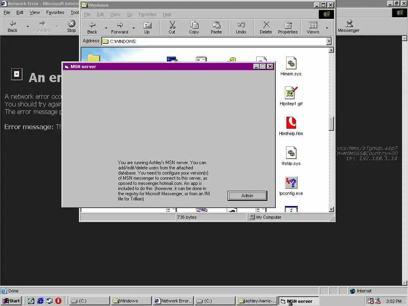Open the File menu in Internet Explorer
Image resolution: width=408 pixels, height=306 pixels.
pos(7,12)
